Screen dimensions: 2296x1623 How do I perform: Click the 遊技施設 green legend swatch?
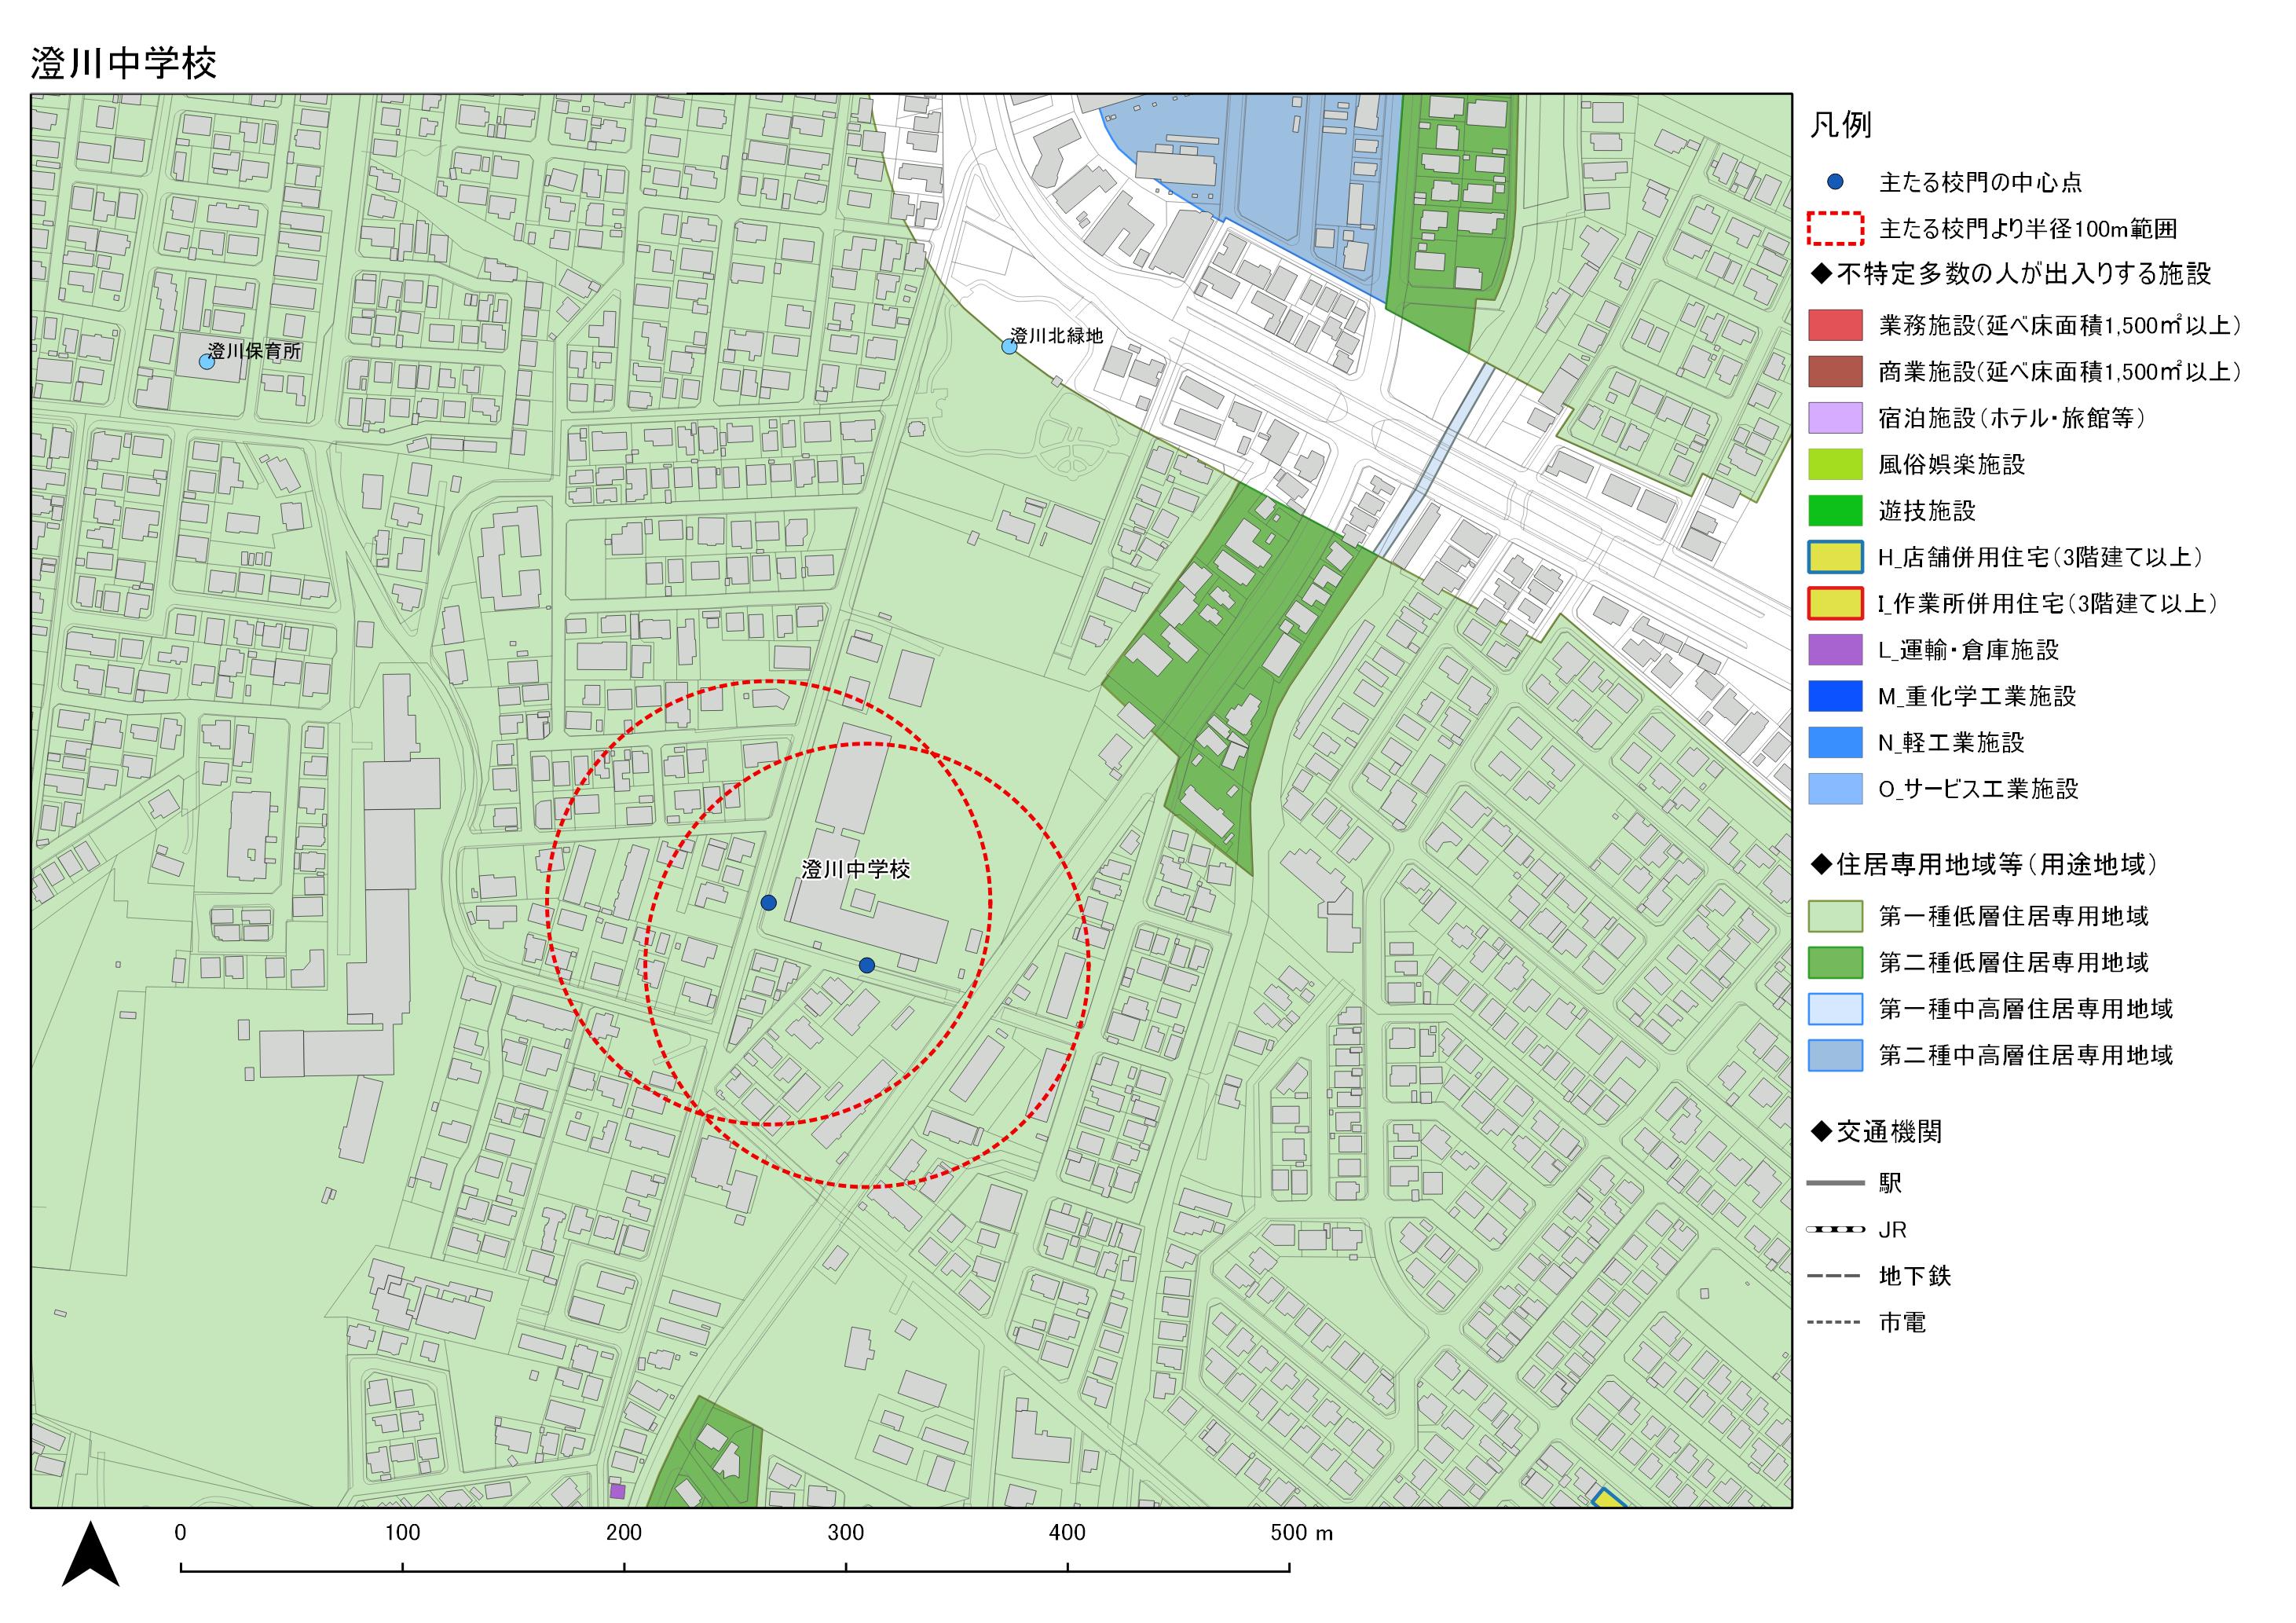pos(1835,510)
